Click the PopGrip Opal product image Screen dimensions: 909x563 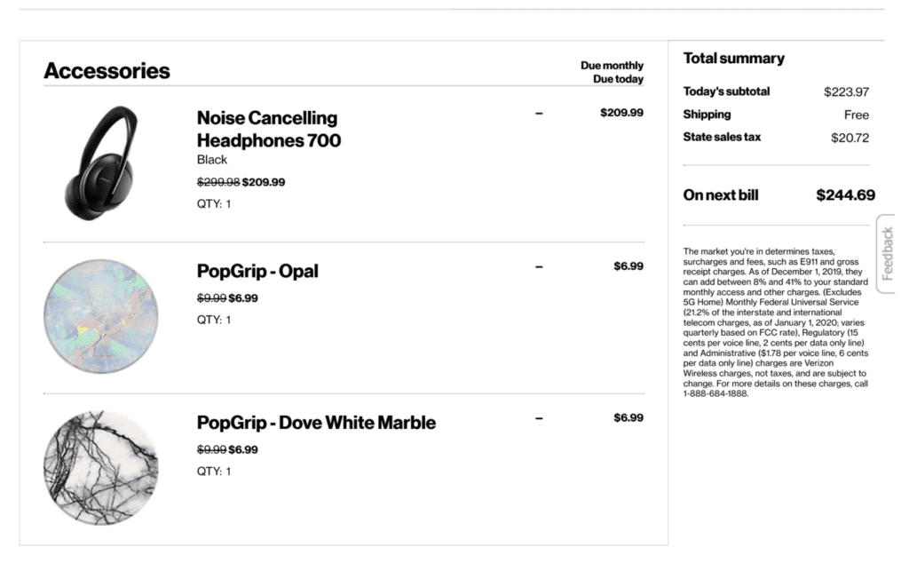tap(101, 316)
